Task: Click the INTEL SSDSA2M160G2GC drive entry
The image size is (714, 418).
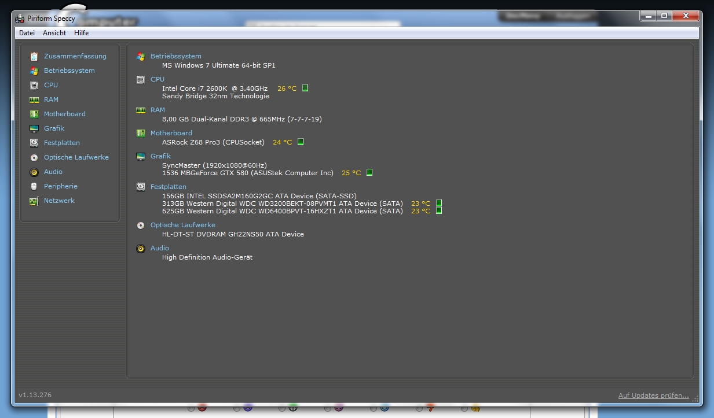Action: click(259, 196)
